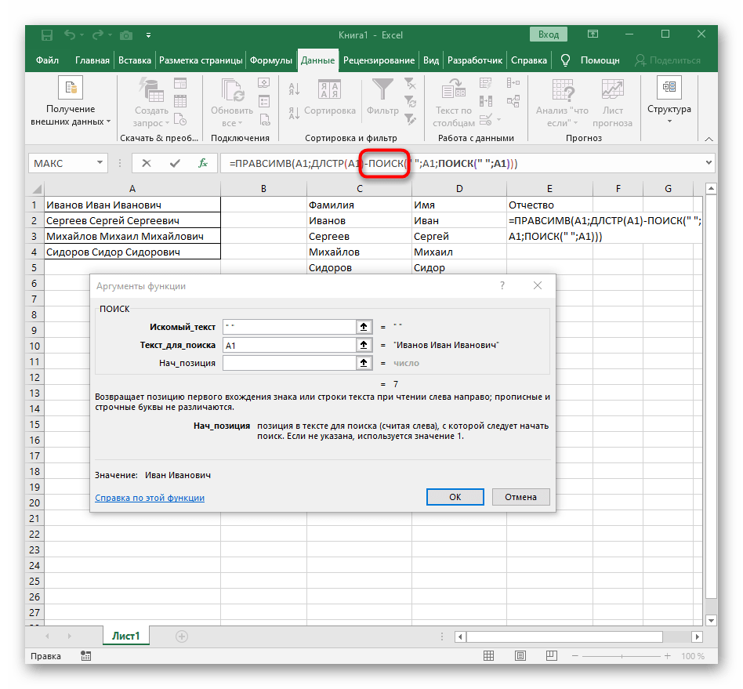
Task: Click the Save icon in title bar
Action: pos(47,35)
